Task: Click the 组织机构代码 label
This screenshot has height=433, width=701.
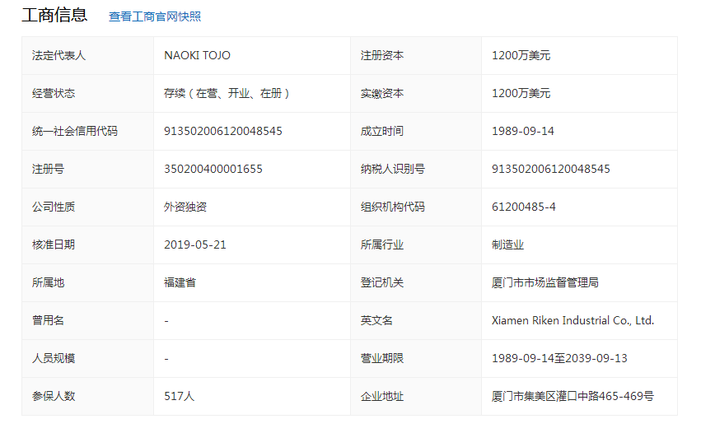Action: pyautogui.click(x=393, y=207)
